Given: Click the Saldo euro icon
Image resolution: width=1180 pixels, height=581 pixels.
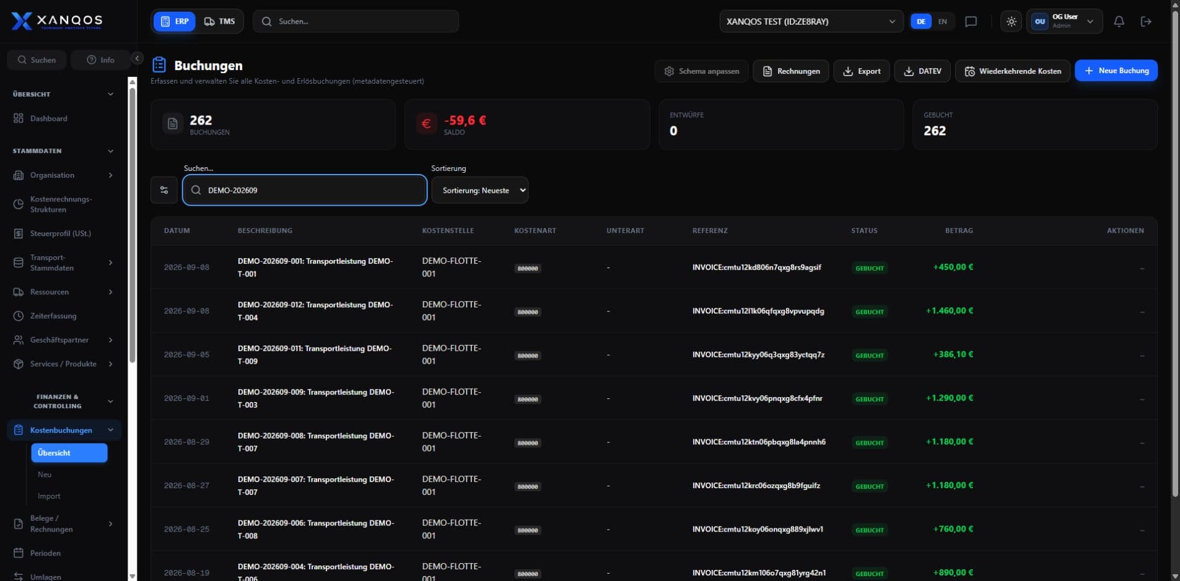Looking at the screenshot, I should 426,123.
